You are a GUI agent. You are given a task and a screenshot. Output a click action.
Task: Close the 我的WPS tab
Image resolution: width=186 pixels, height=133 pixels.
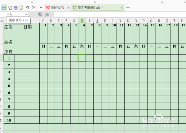pos(69,8)
